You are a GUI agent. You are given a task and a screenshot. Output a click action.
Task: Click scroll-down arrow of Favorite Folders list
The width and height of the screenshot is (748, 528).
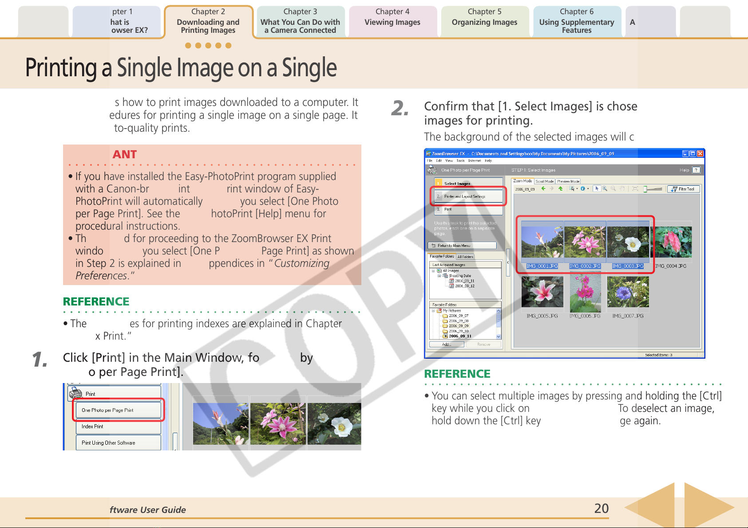pos(499,336)
